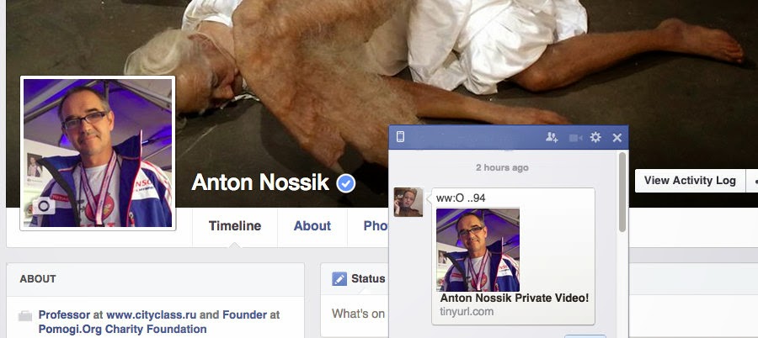This screenshot has height=338, width=758.
Task: Click the What's on your mind field
Action: pyautogui.click(x=358, y=314)
